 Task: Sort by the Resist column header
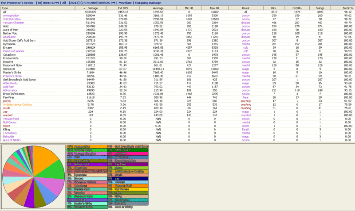246,8
